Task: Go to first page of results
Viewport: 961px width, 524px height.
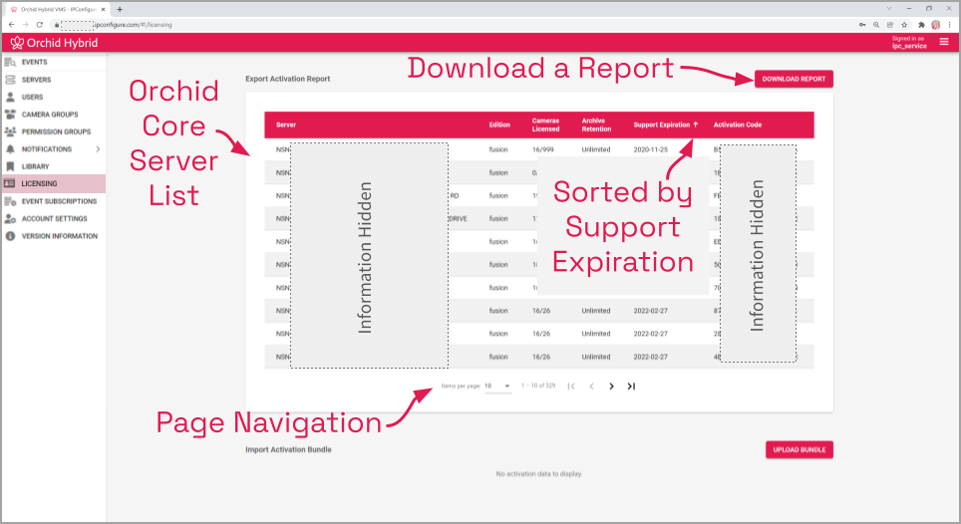Action: 571,387
